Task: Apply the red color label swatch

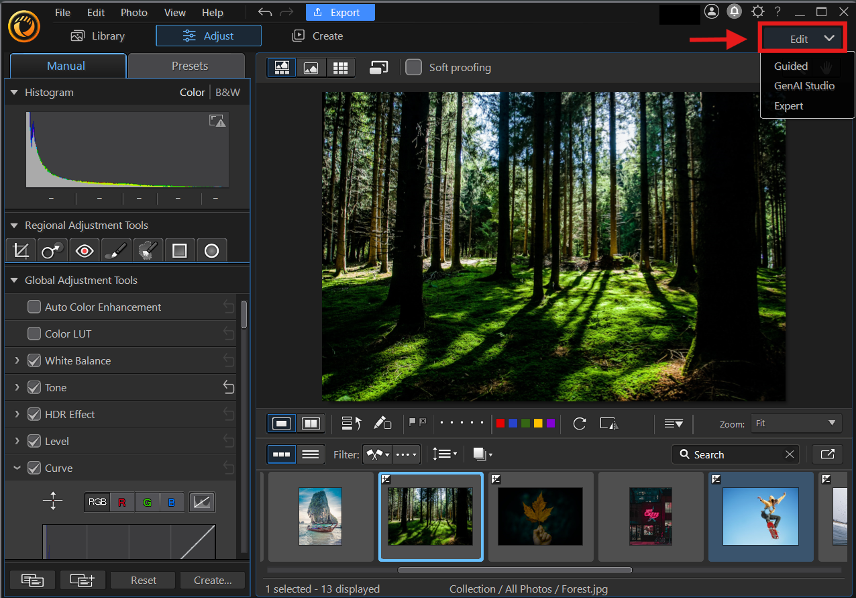Action: [x=500, y=423]
